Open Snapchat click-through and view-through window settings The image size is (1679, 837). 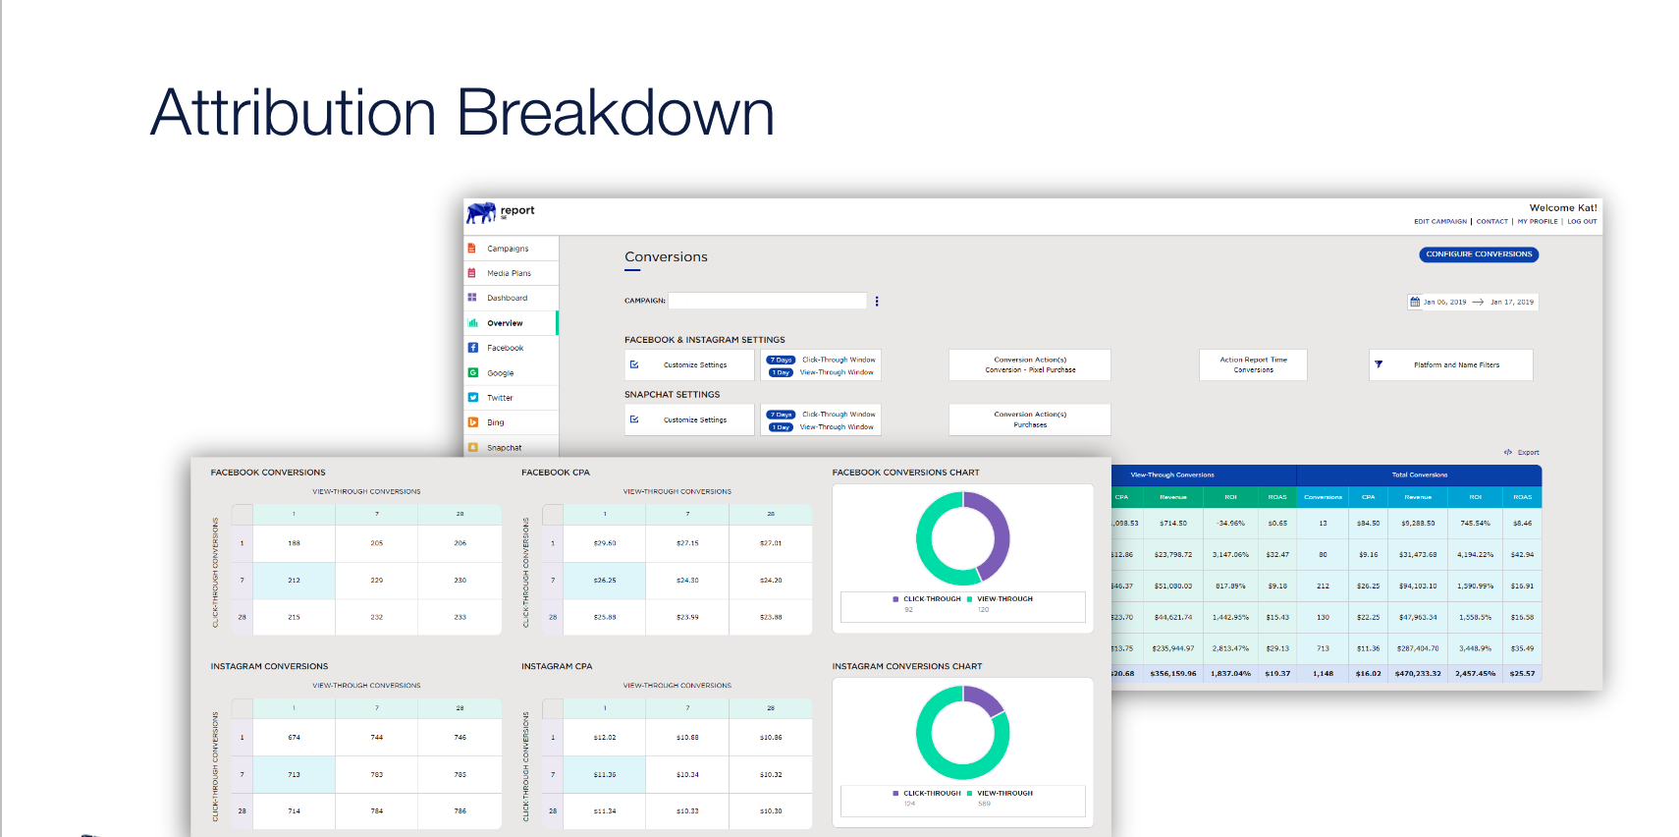[x=821, y=420]
